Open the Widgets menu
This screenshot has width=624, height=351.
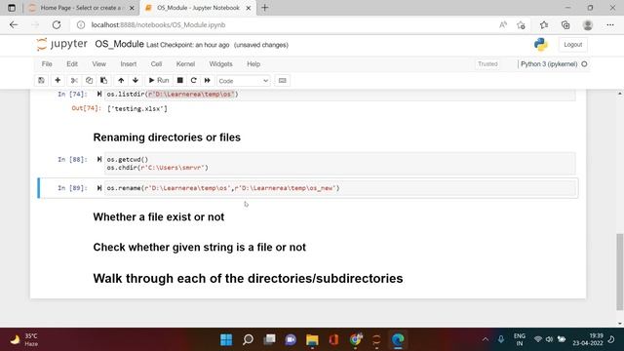pos(221,64)
